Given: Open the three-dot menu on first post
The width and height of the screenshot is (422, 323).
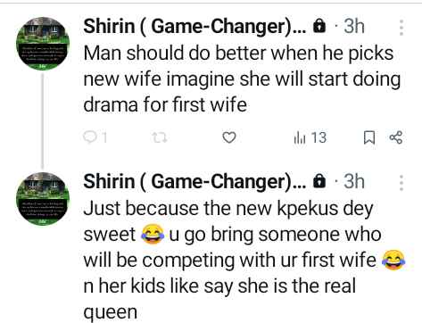Looking at the screenshot, I should [401, 28].
